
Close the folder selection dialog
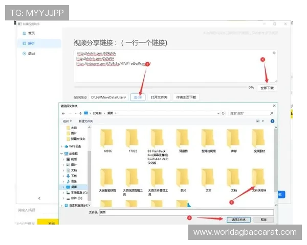tap(274, 106)
